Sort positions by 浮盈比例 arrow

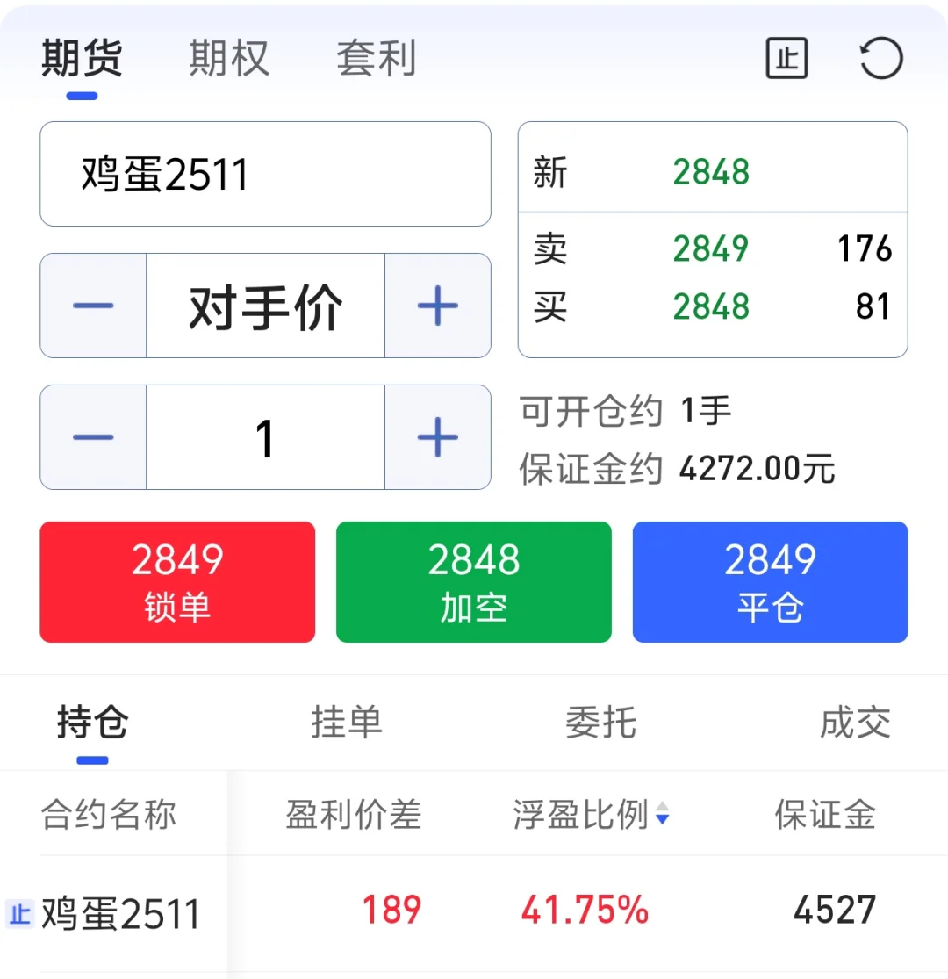tap(662, 814)
